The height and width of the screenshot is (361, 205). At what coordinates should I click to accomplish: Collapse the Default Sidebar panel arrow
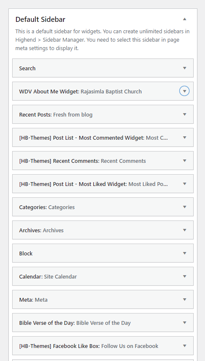184,19
